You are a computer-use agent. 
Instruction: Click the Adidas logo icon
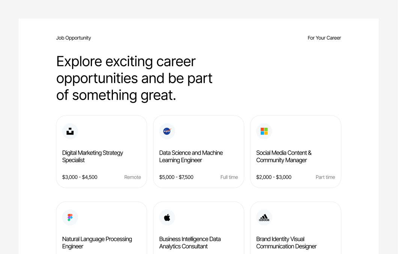point(264,217)
